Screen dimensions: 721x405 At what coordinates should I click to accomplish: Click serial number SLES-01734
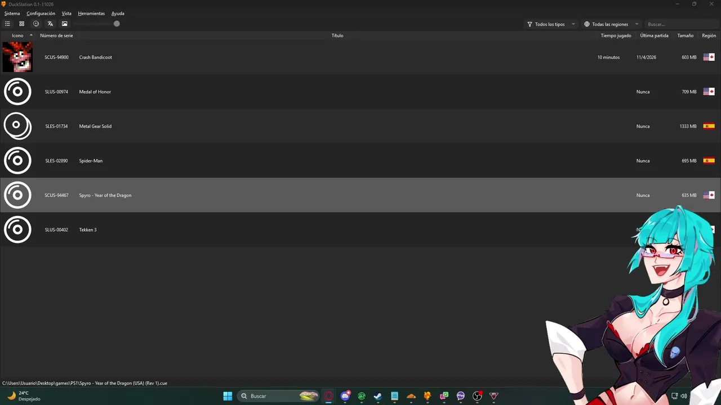click(56, 126)
